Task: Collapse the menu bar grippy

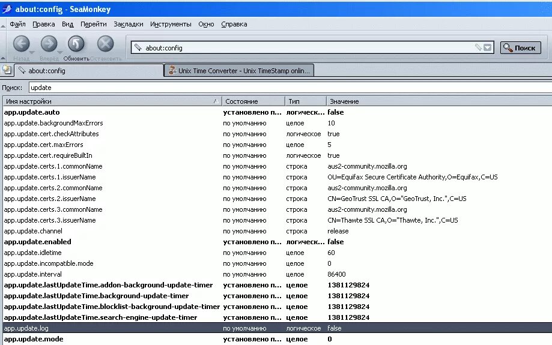Action: (x=3, y=25)
